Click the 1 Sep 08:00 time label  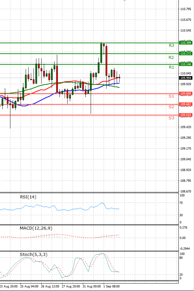pos(112,286)
